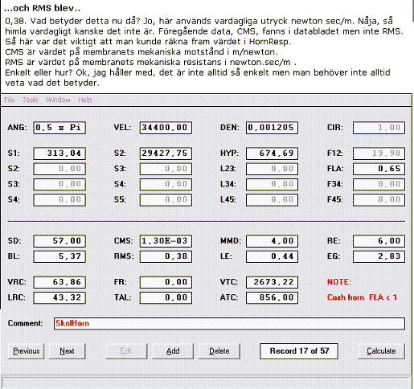Viewport: 414px width, 389px height.
Task: Go to Previous record
Action: [x=26, y=351]
